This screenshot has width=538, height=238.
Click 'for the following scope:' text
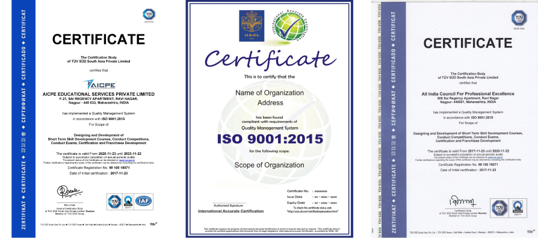(x=270, y=151)
